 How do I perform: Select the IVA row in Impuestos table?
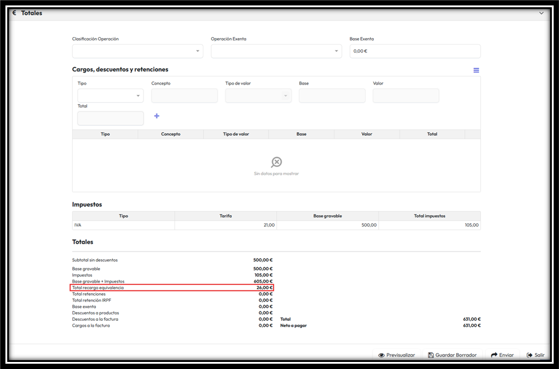pyautogui.click(x=123, y=225)
